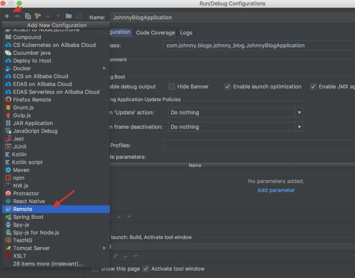Click the Name column header in parameters table
The height and width of the screenshot is (278, 355).
195,166
